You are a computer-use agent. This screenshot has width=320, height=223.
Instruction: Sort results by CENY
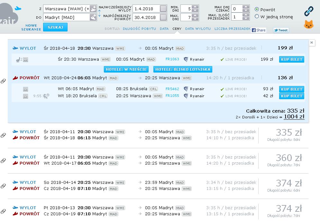click(177, 29)
